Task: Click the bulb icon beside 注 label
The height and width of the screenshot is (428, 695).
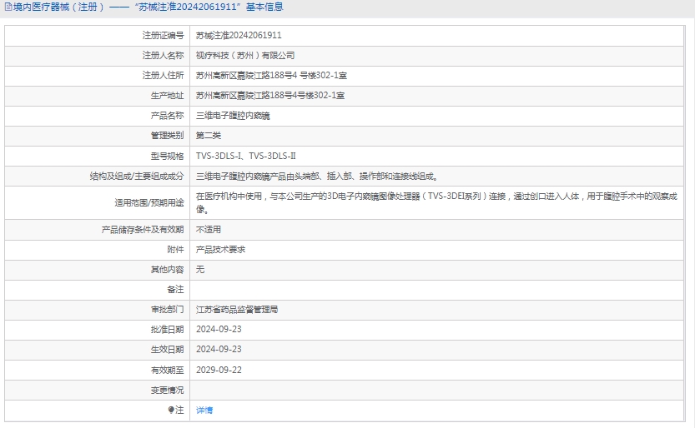Action: (173, 411)
